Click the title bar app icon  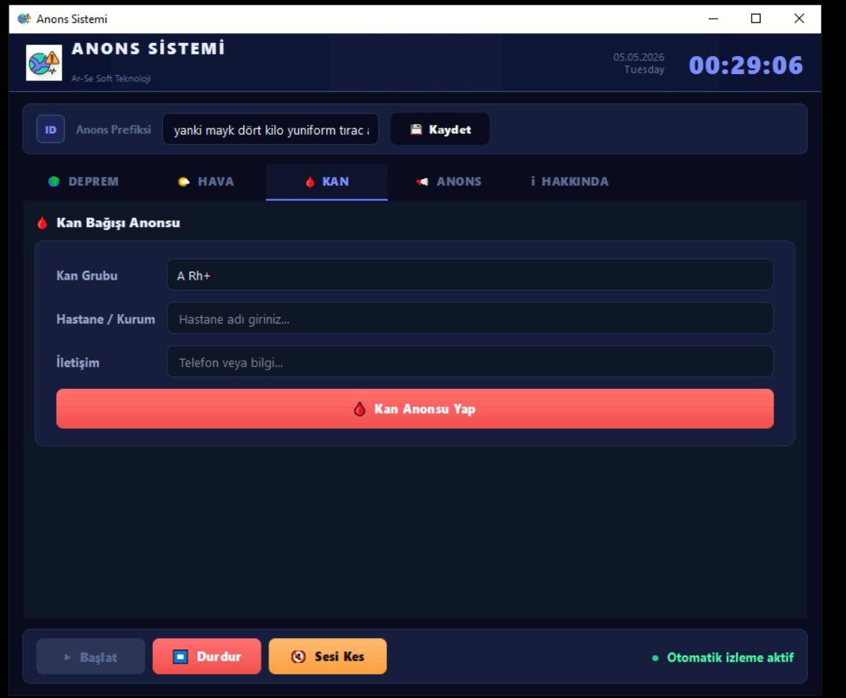(24, 19)
